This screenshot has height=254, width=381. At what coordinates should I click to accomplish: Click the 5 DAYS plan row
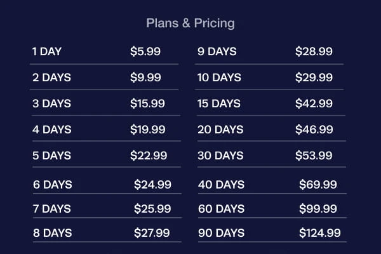(x=52, y=156)
